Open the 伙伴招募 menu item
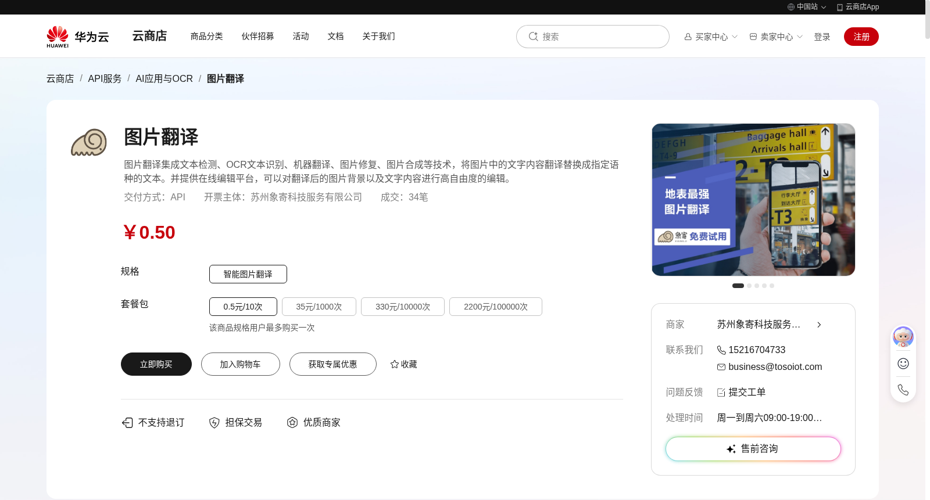The image size is (930, 500). tap(258, 36)
